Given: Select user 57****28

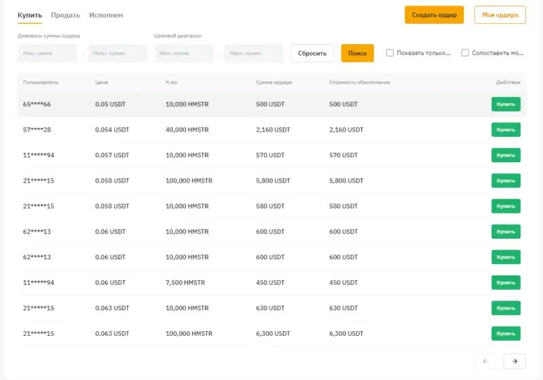Looking at the screenshot, I should coord(37,130).
